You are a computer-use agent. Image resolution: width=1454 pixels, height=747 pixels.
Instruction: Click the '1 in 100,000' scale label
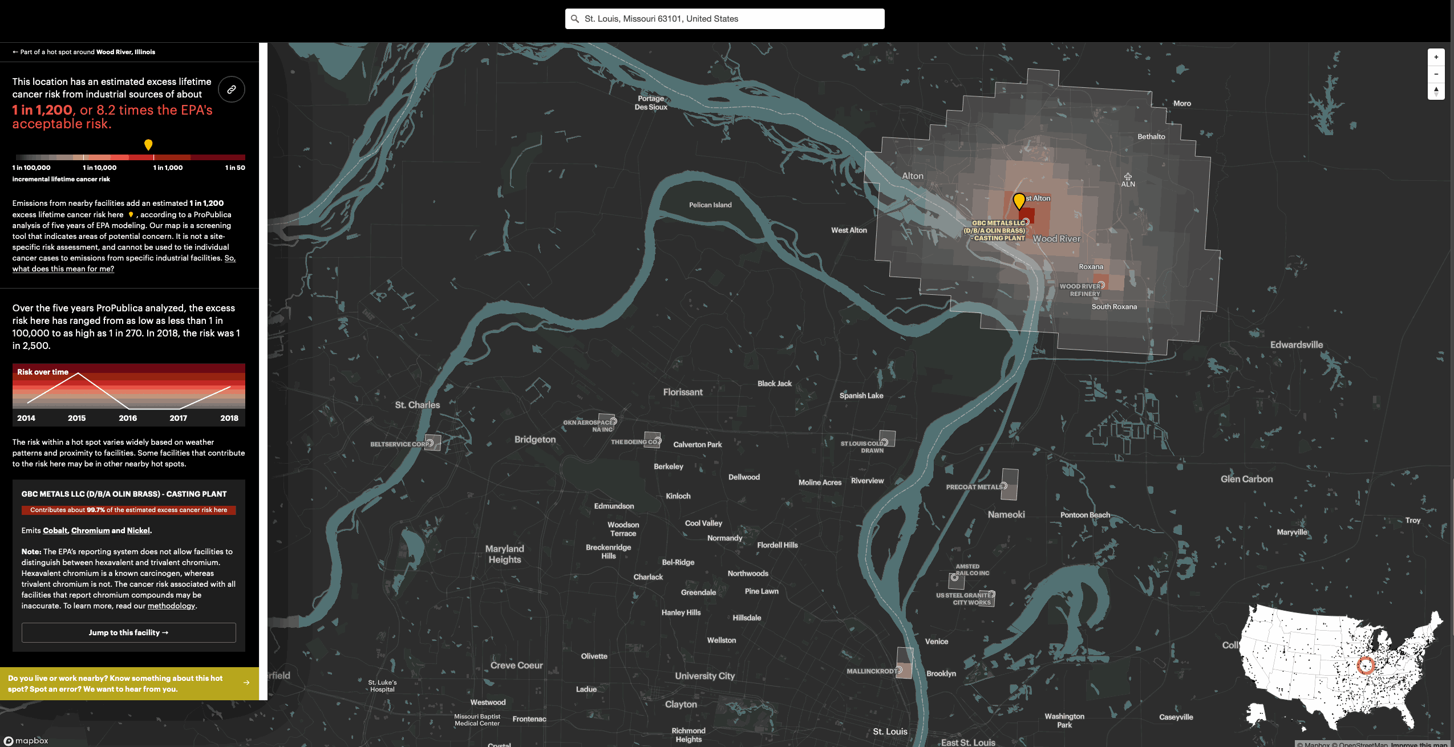click(x=31, y=168)
